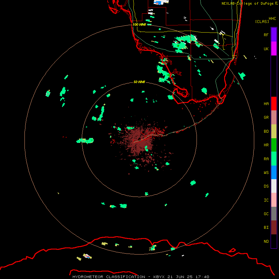The height and width of the screenshot is (279, 279).
Task: Click the NEXLAB-College of DuPage credit text
Action: [247, 3]
